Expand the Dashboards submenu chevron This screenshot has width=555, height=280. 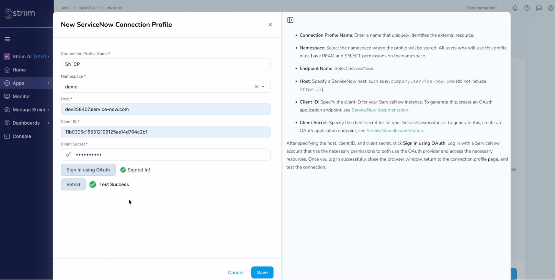(x=49, y=123)
